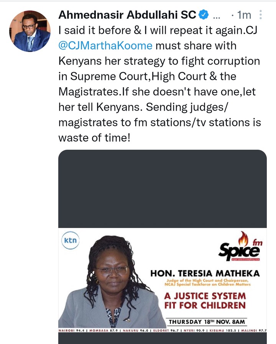This screenshot has width=276, height=344.
Task: Click the Hon. Teresia Matheka name heading
Action: [x=205, y=273]
